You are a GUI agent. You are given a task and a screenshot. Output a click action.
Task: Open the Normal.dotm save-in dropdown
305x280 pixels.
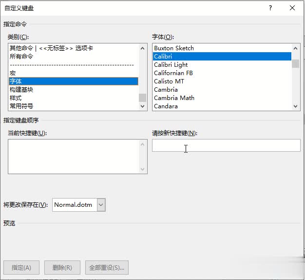click(x=101, y=205)
